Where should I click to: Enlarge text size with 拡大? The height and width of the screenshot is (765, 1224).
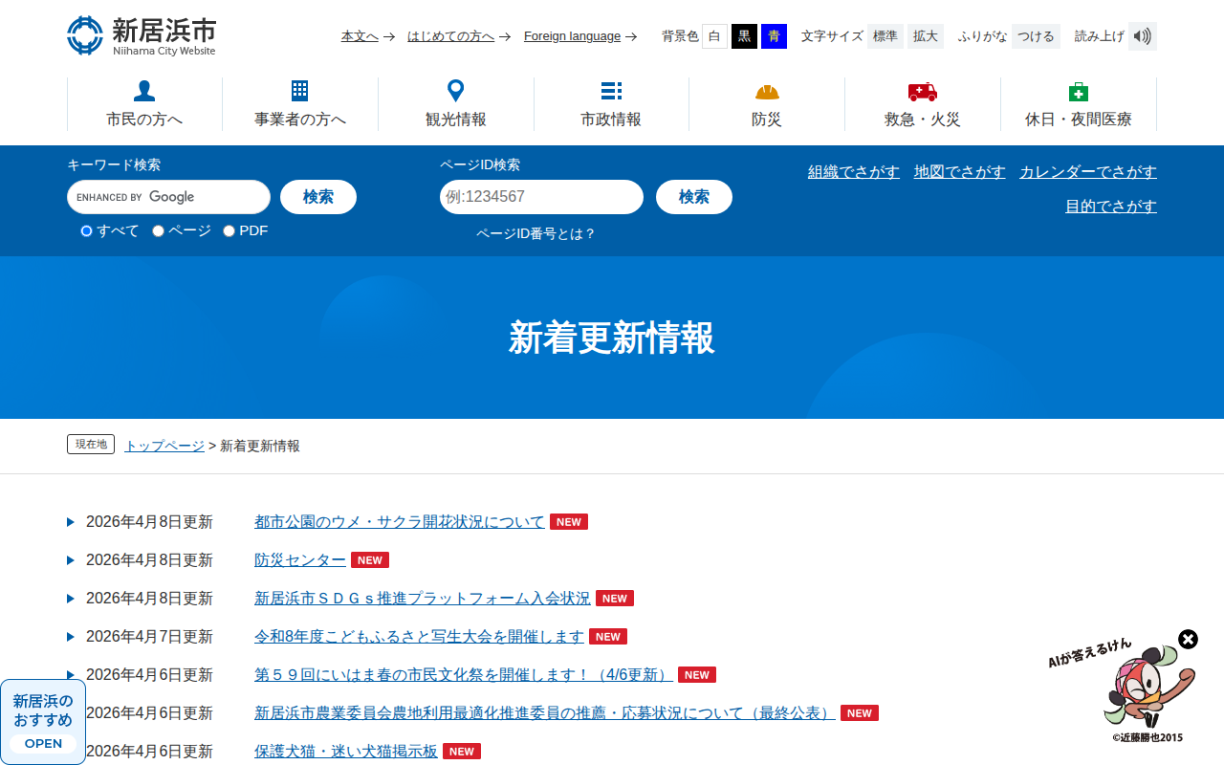(x=926, y=36)
